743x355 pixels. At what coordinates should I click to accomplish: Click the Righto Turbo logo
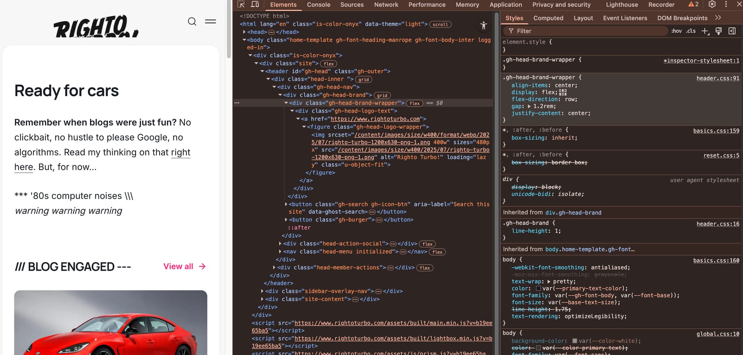96,26
